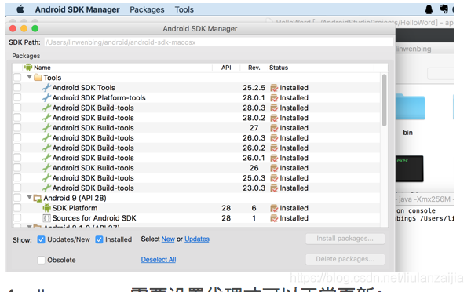471x292 pixels.
Task: Click the Install packages button
Action: [x=345, y=239]
